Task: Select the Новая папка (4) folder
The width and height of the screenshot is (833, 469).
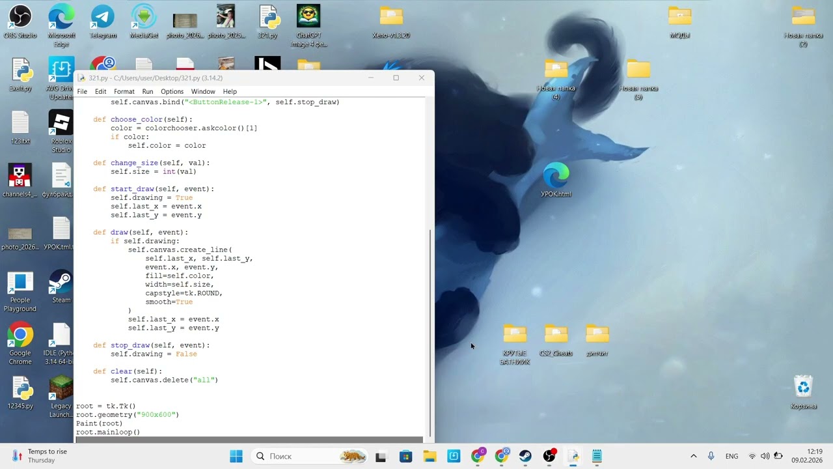Action: (556, 79)
